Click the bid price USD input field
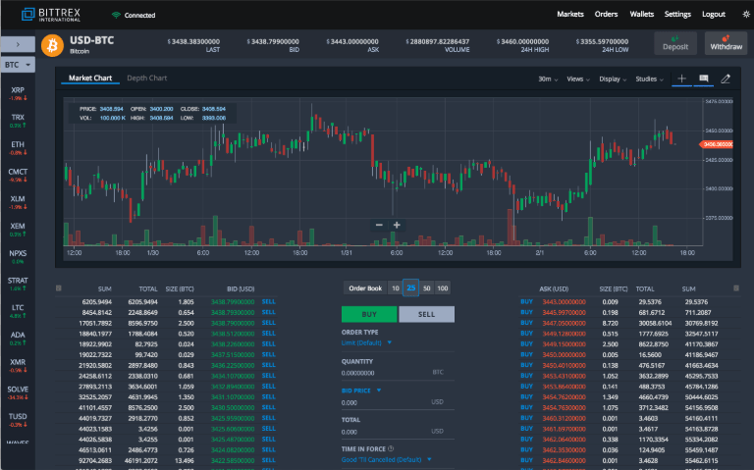This screenshot has height=470, width=754. click(x=398, y=402)
